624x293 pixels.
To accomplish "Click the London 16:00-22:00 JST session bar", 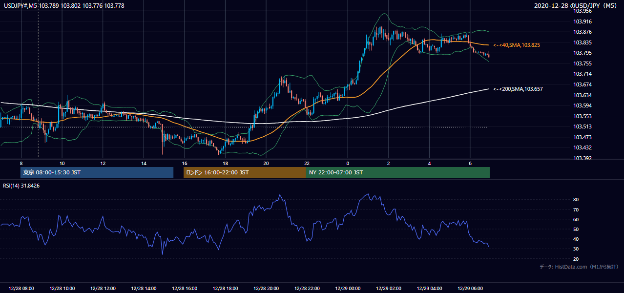I will [x=245, y=172].
